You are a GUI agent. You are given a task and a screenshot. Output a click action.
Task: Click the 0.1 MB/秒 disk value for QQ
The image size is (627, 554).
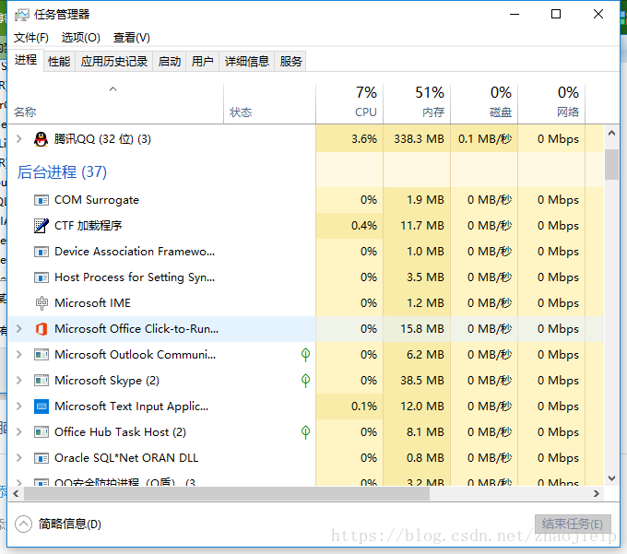tap(485, 139)
